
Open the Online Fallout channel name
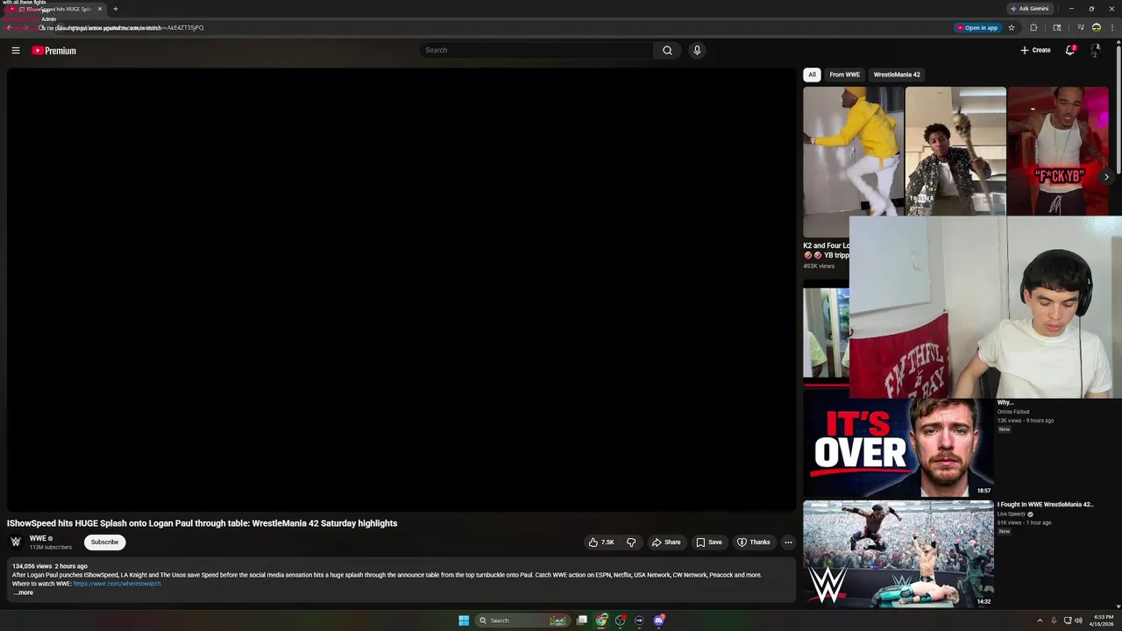pos(1013,412)
